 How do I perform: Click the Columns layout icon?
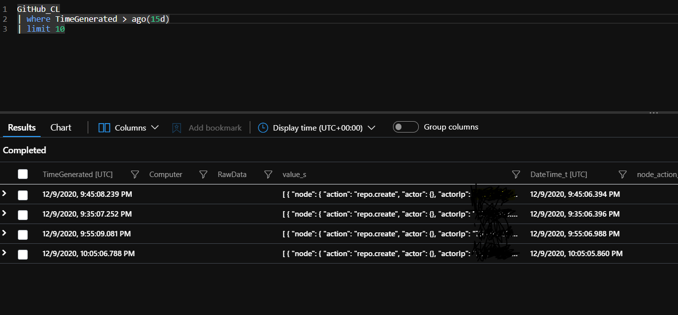104,128
